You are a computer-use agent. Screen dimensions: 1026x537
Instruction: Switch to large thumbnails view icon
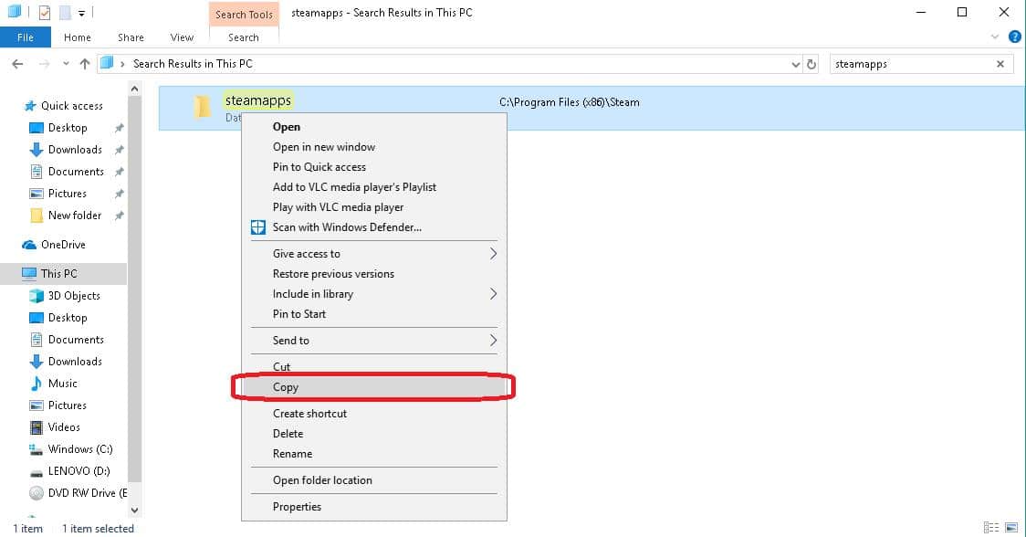1011,528
